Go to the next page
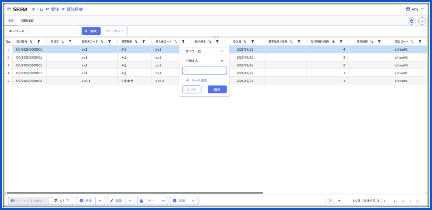The width and height of the screenshot is (432, 210). coord(410,201)
